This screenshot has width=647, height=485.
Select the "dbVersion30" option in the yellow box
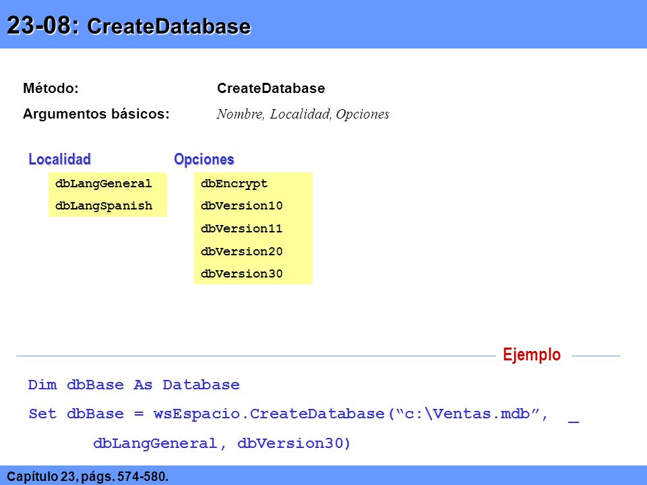(242, 274)
